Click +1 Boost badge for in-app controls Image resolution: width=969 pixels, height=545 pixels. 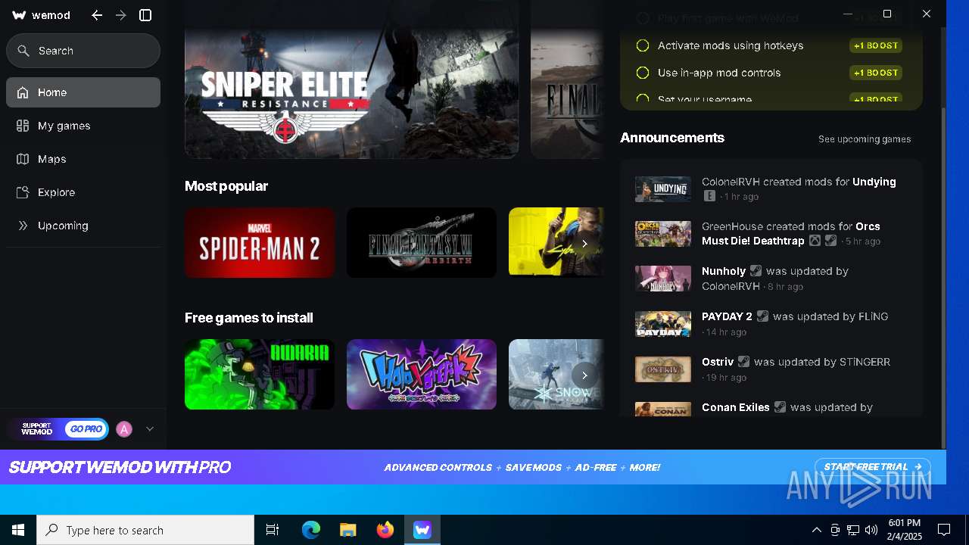pyautogui.click(x=876, y=73)
